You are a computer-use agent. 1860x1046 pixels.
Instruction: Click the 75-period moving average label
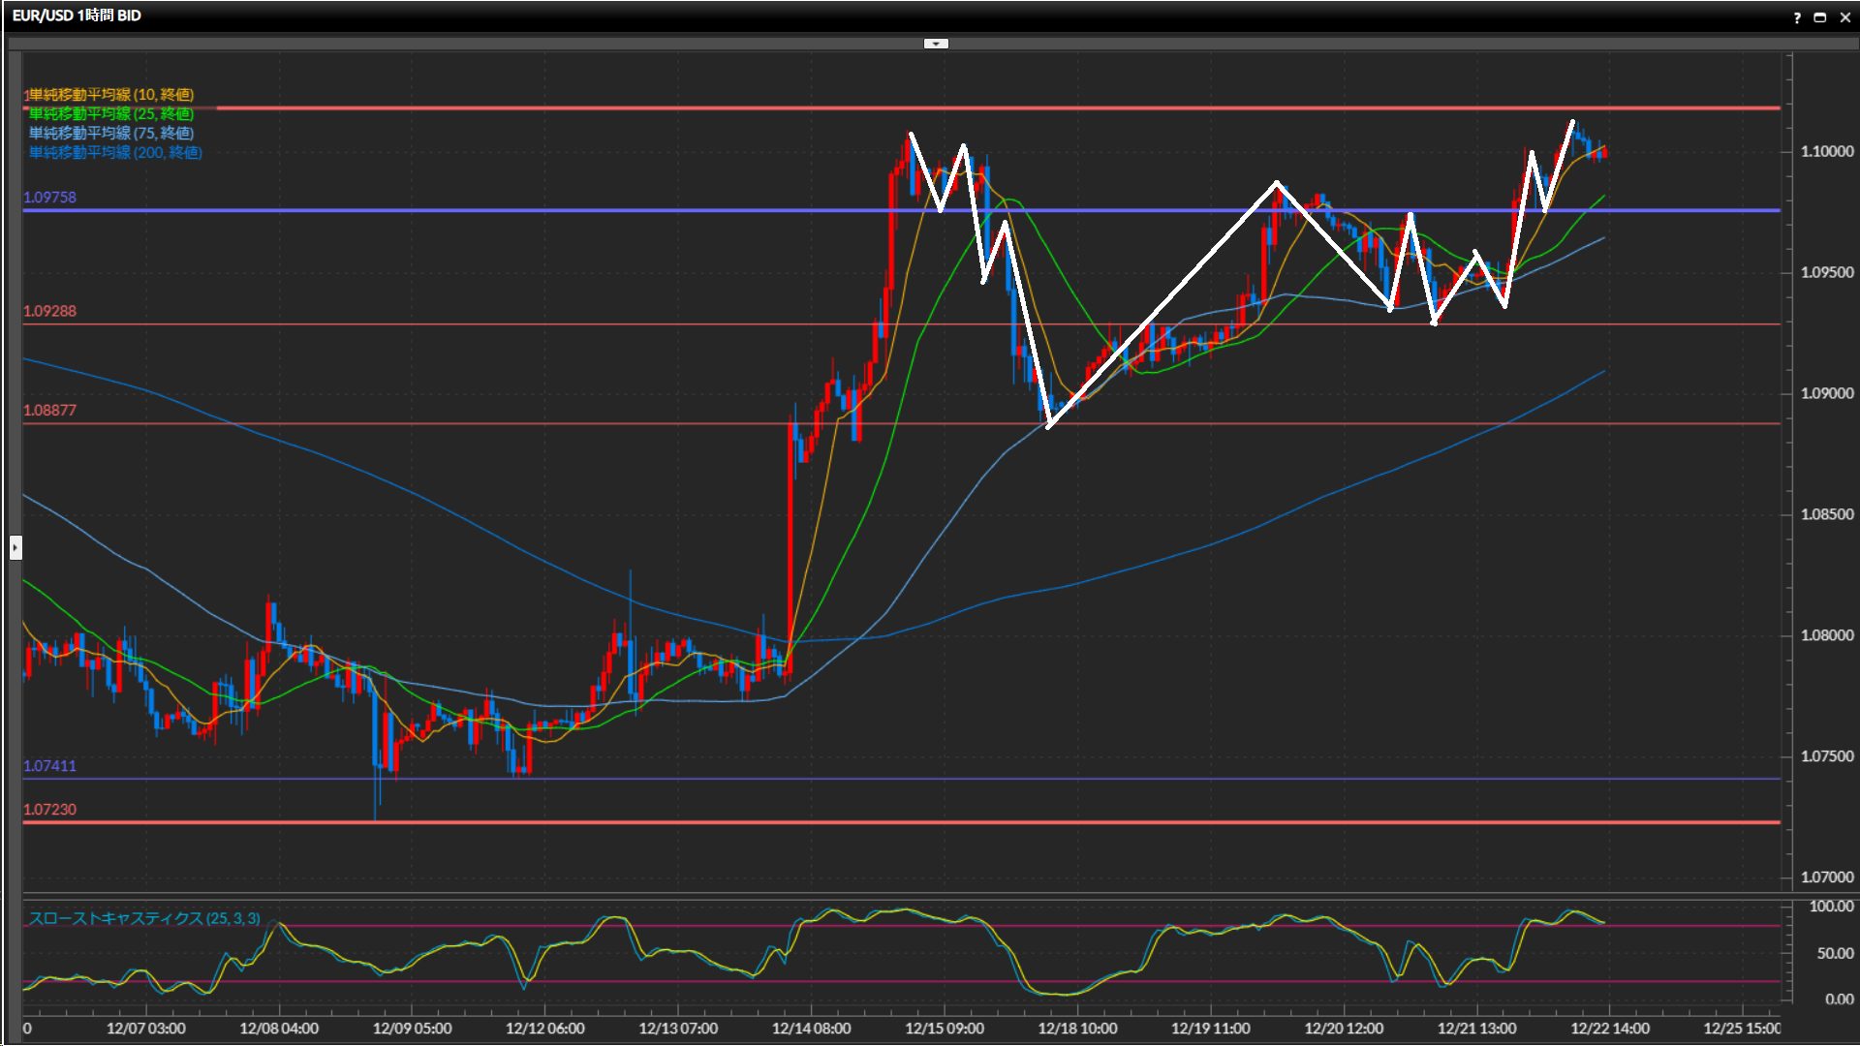tap(110, 133)
